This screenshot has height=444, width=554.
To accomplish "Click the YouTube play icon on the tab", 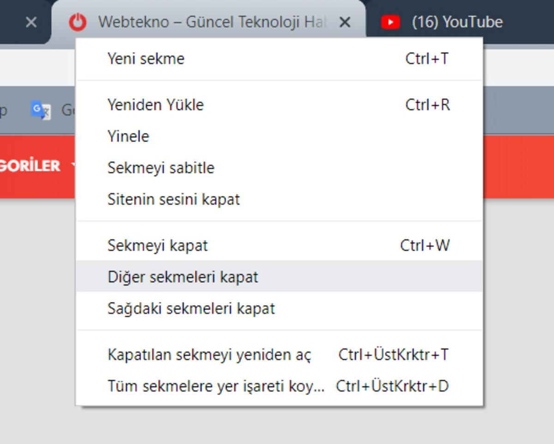I will coord(390,22).
